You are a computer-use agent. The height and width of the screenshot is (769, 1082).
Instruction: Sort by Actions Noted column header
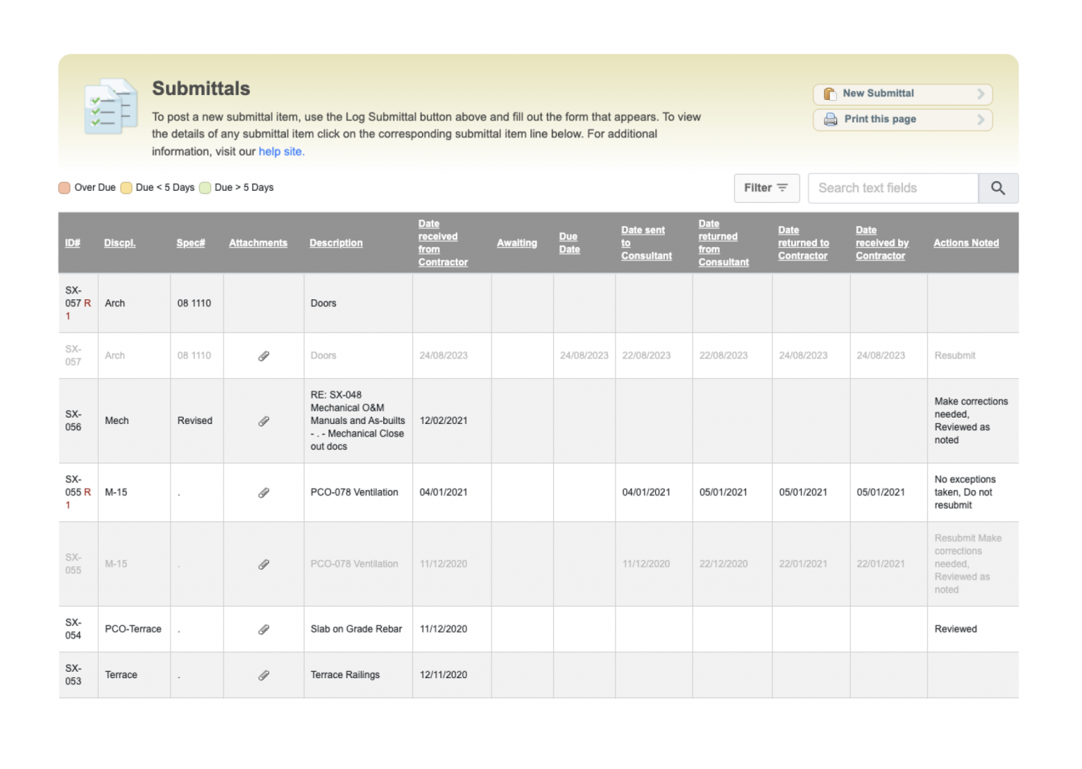point(966,242)
